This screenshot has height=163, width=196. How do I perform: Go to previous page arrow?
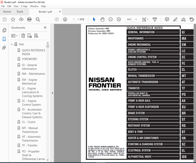point(57,19)
